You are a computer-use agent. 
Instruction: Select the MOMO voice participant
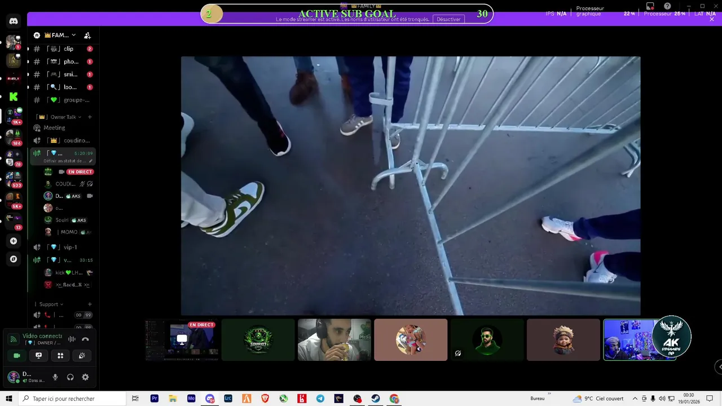click(69, 232)
